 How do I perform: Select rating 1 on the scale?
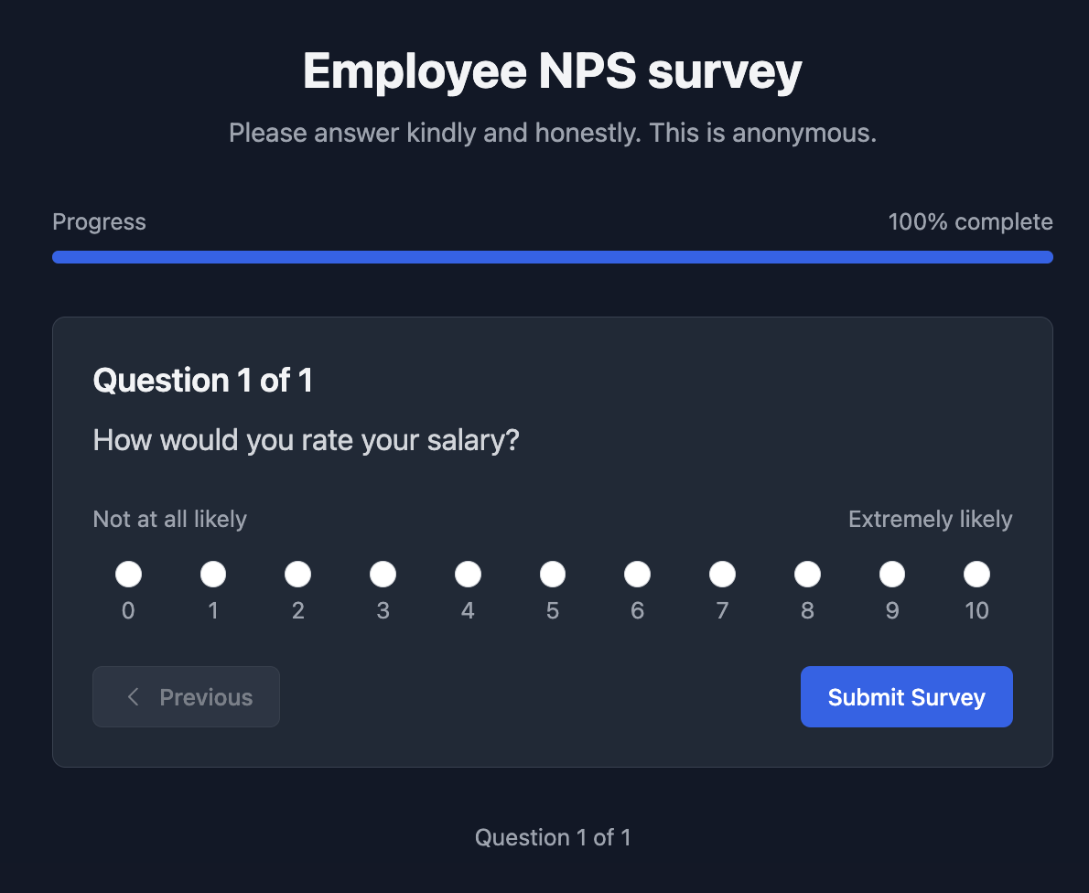tap(213, 574)
